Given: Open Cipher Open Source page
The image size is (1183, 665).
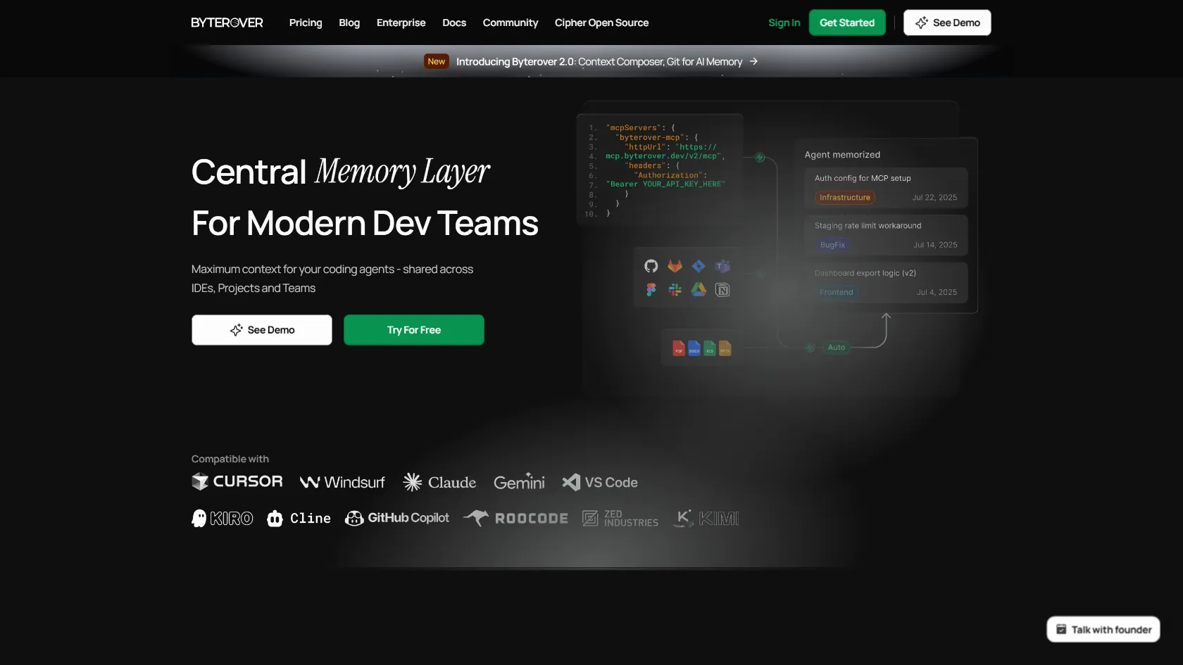Looking at the screenshot, I should click(601, 23).
